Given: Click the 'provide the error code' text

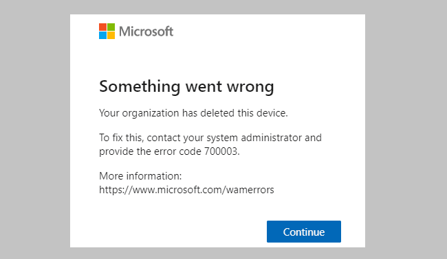Looking at the screenshot, I should 150,151.
